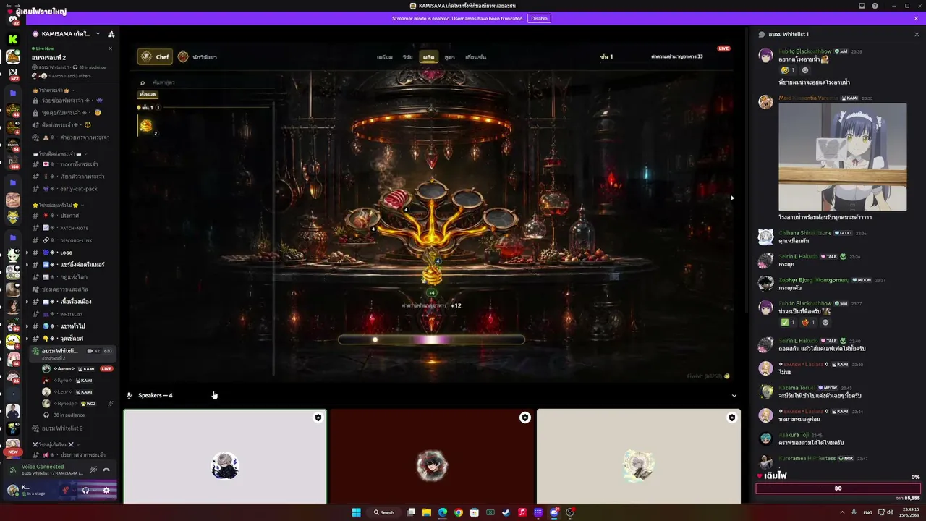The width and height of the screenshot is (926, 521).
Task: Open Task View from the taskbar
Action: pyautogui.click(x=411, y=512)
